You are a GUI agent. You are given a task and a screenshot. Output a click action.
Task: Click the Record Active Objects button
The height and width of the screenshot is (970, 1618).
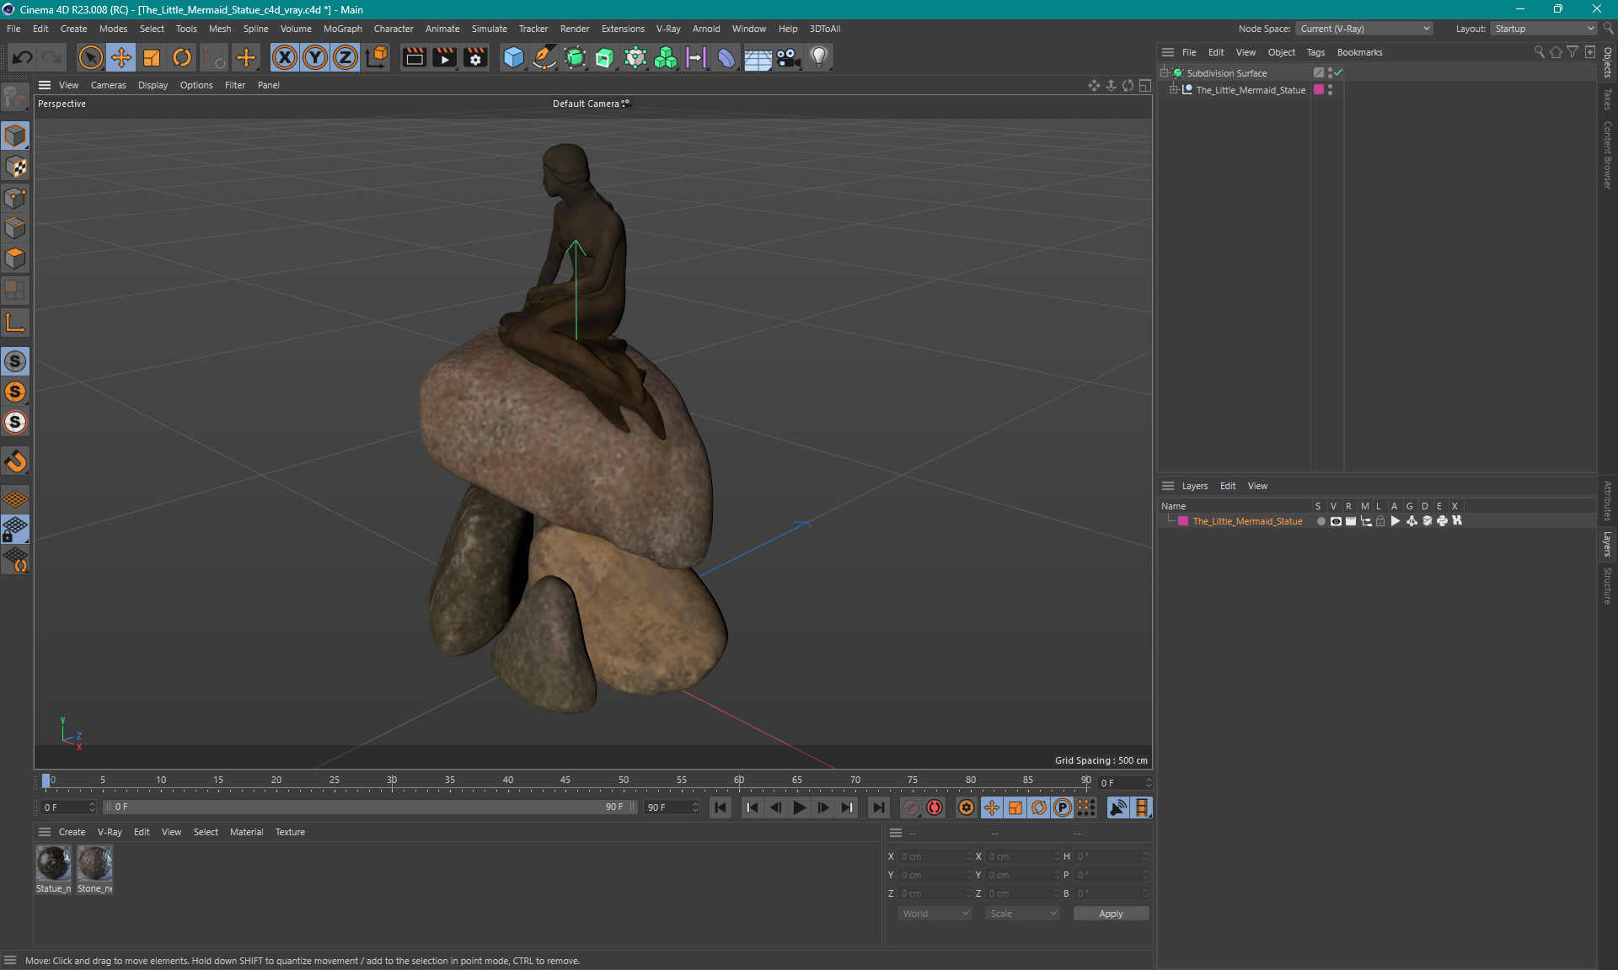[911, 807]
